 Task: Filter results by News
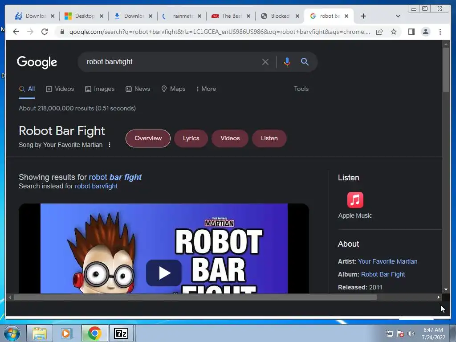(x=138, y=89)
